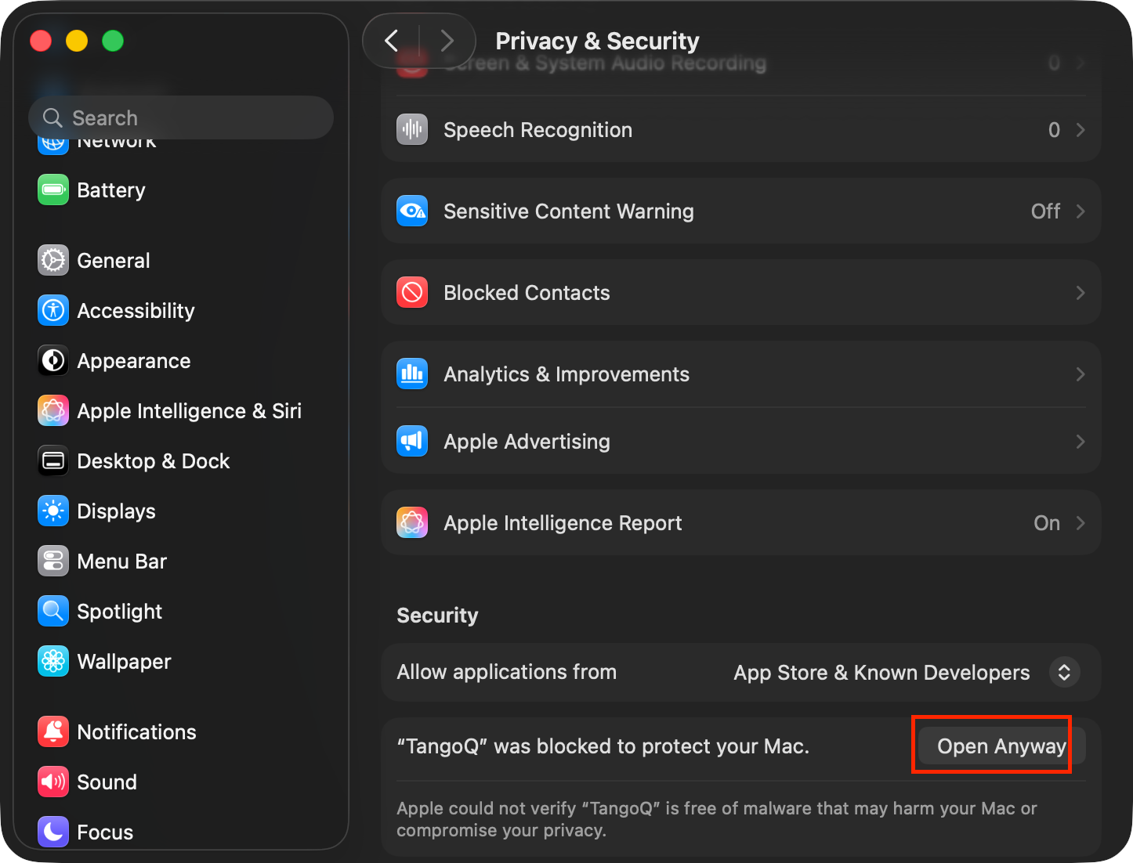
Task: Open the Spotlight magnifier icon in sidebar
Action: [x=53, y=611]
